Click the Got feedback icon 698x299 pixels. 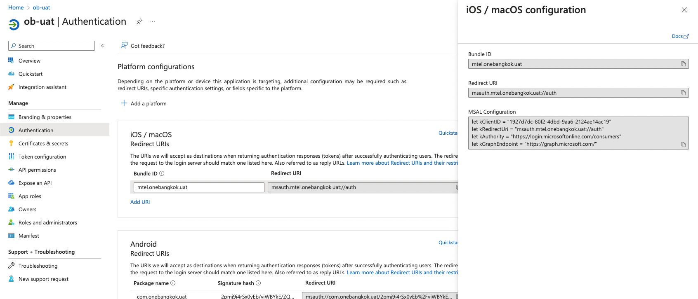tap(124, 45)
